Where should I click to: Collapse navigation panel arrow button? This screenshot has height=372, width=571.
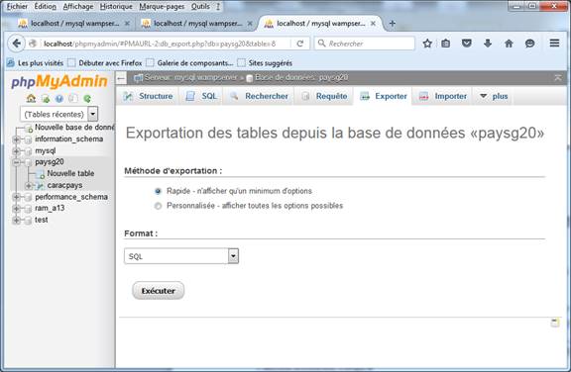point(121,78)
